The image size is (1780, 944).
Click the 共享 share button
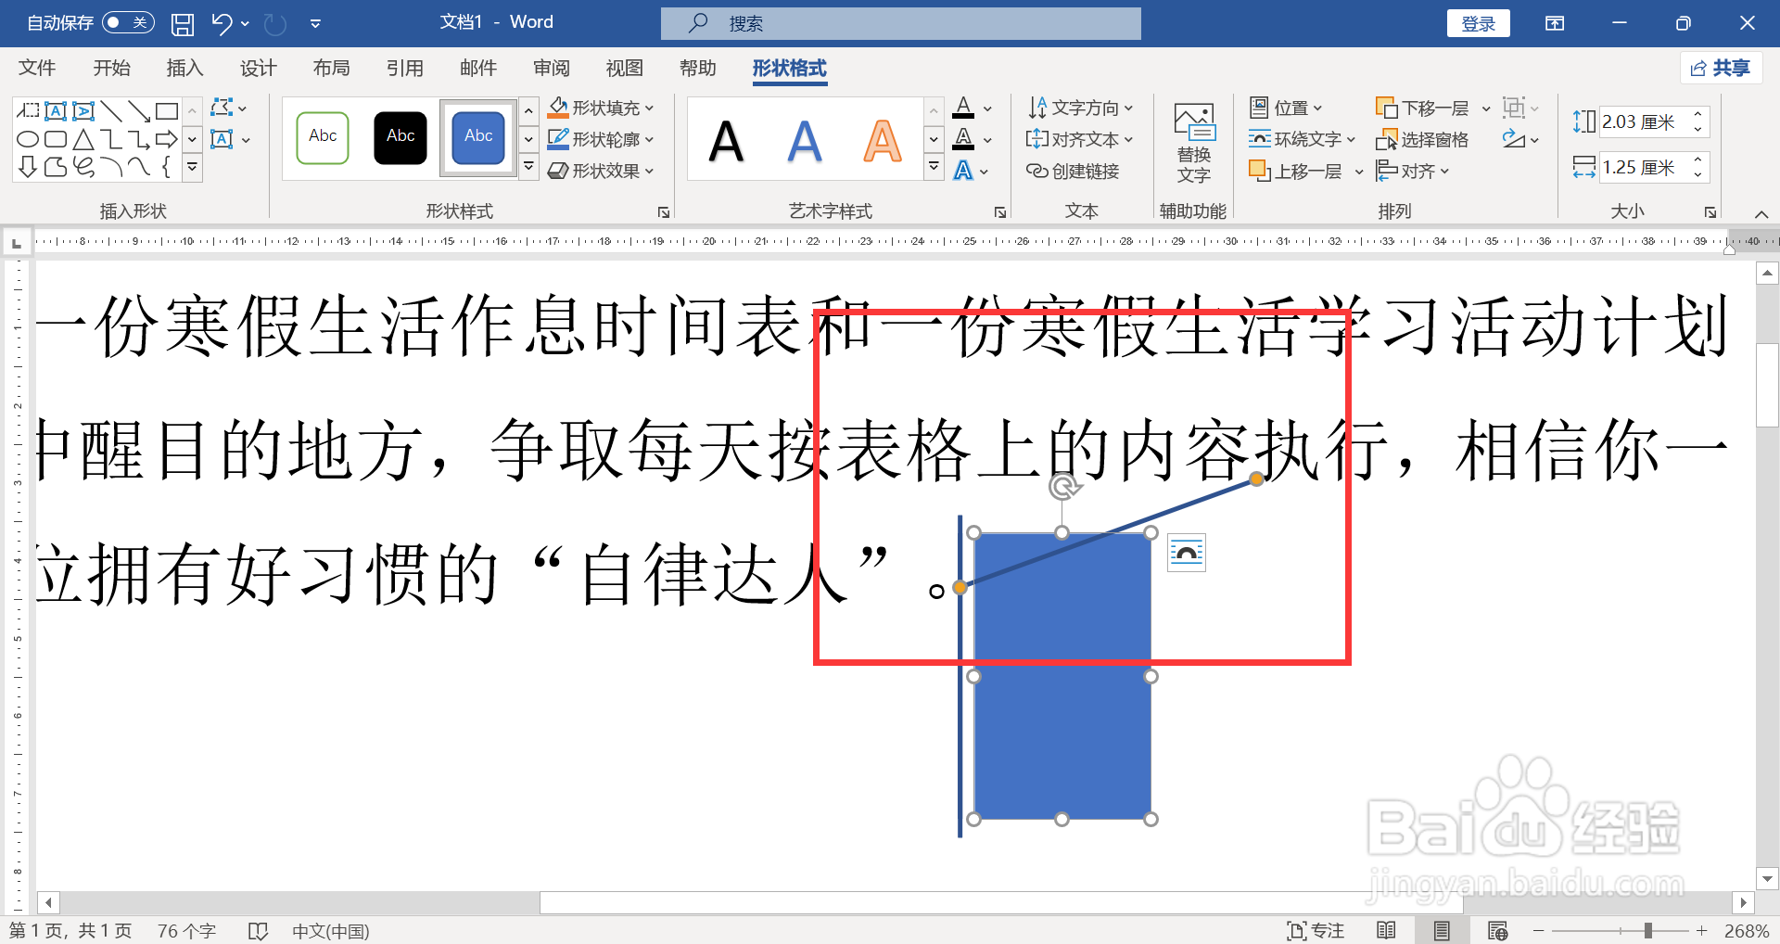tap(1721, 68)
